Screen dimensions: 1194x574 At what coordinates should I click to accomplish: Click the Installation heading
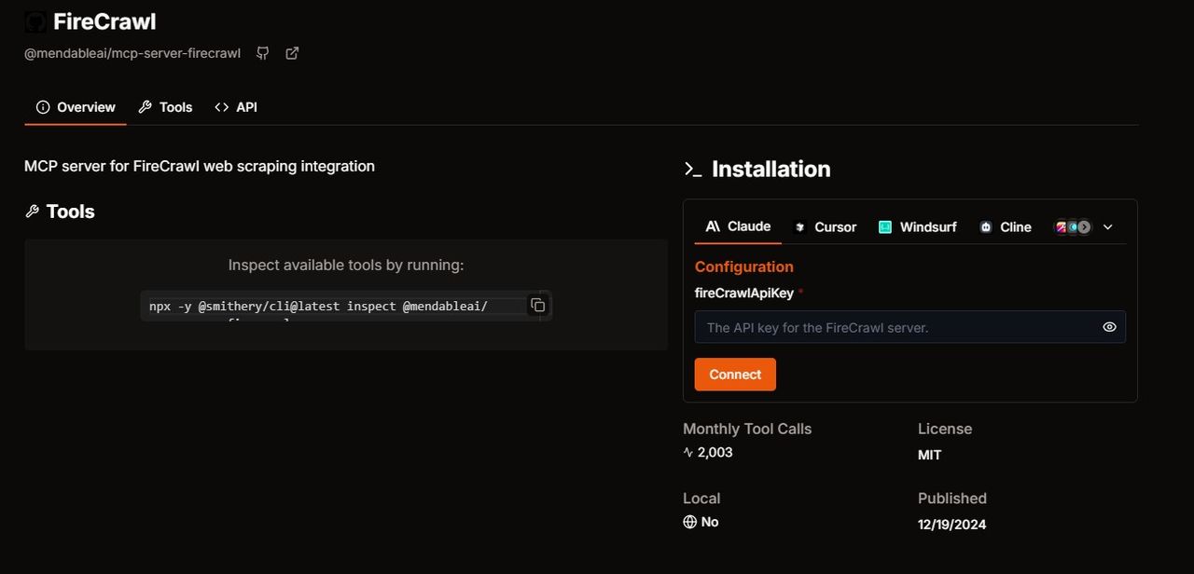771,169
